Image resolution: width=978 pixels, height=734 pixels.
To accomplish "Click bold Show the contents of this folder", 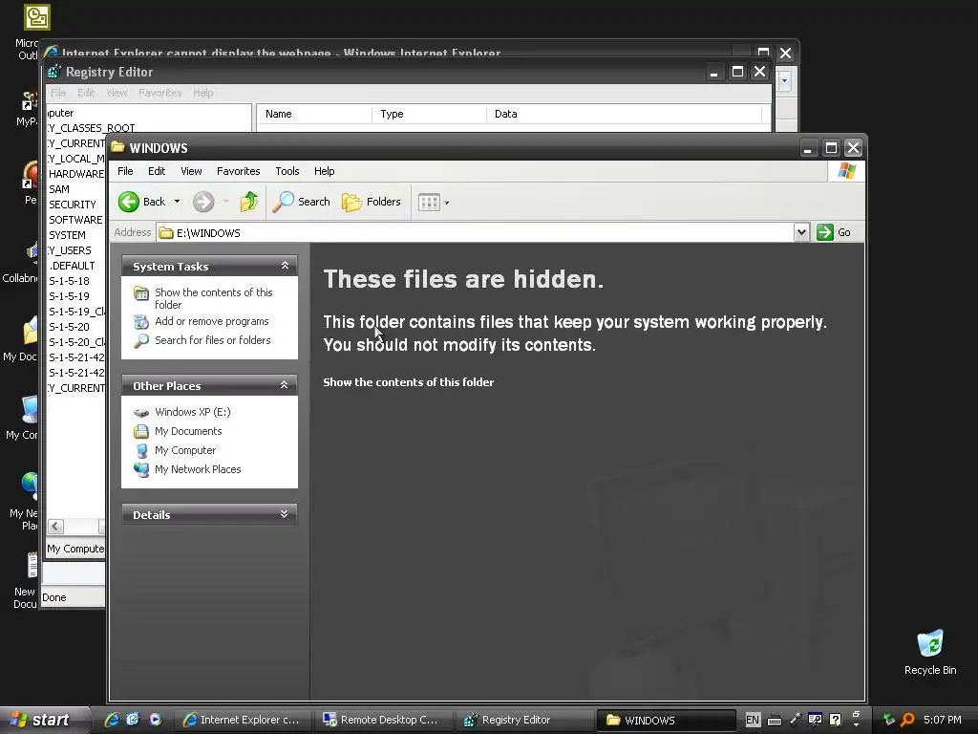I will pyautogui.click(x=409, y=382).
